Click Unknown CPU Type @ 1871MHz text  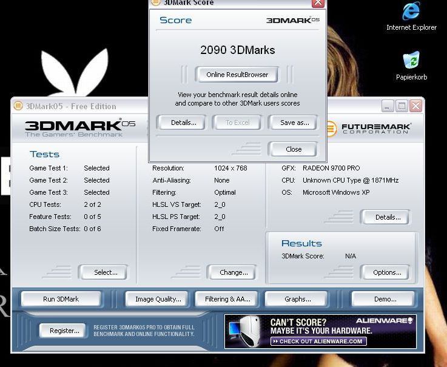pos(351,180)
